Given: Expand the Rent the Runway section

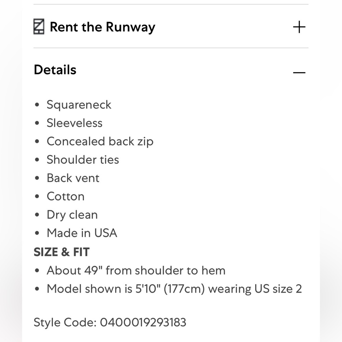Looking at the screenshot, I should click(x=299, y=27).
